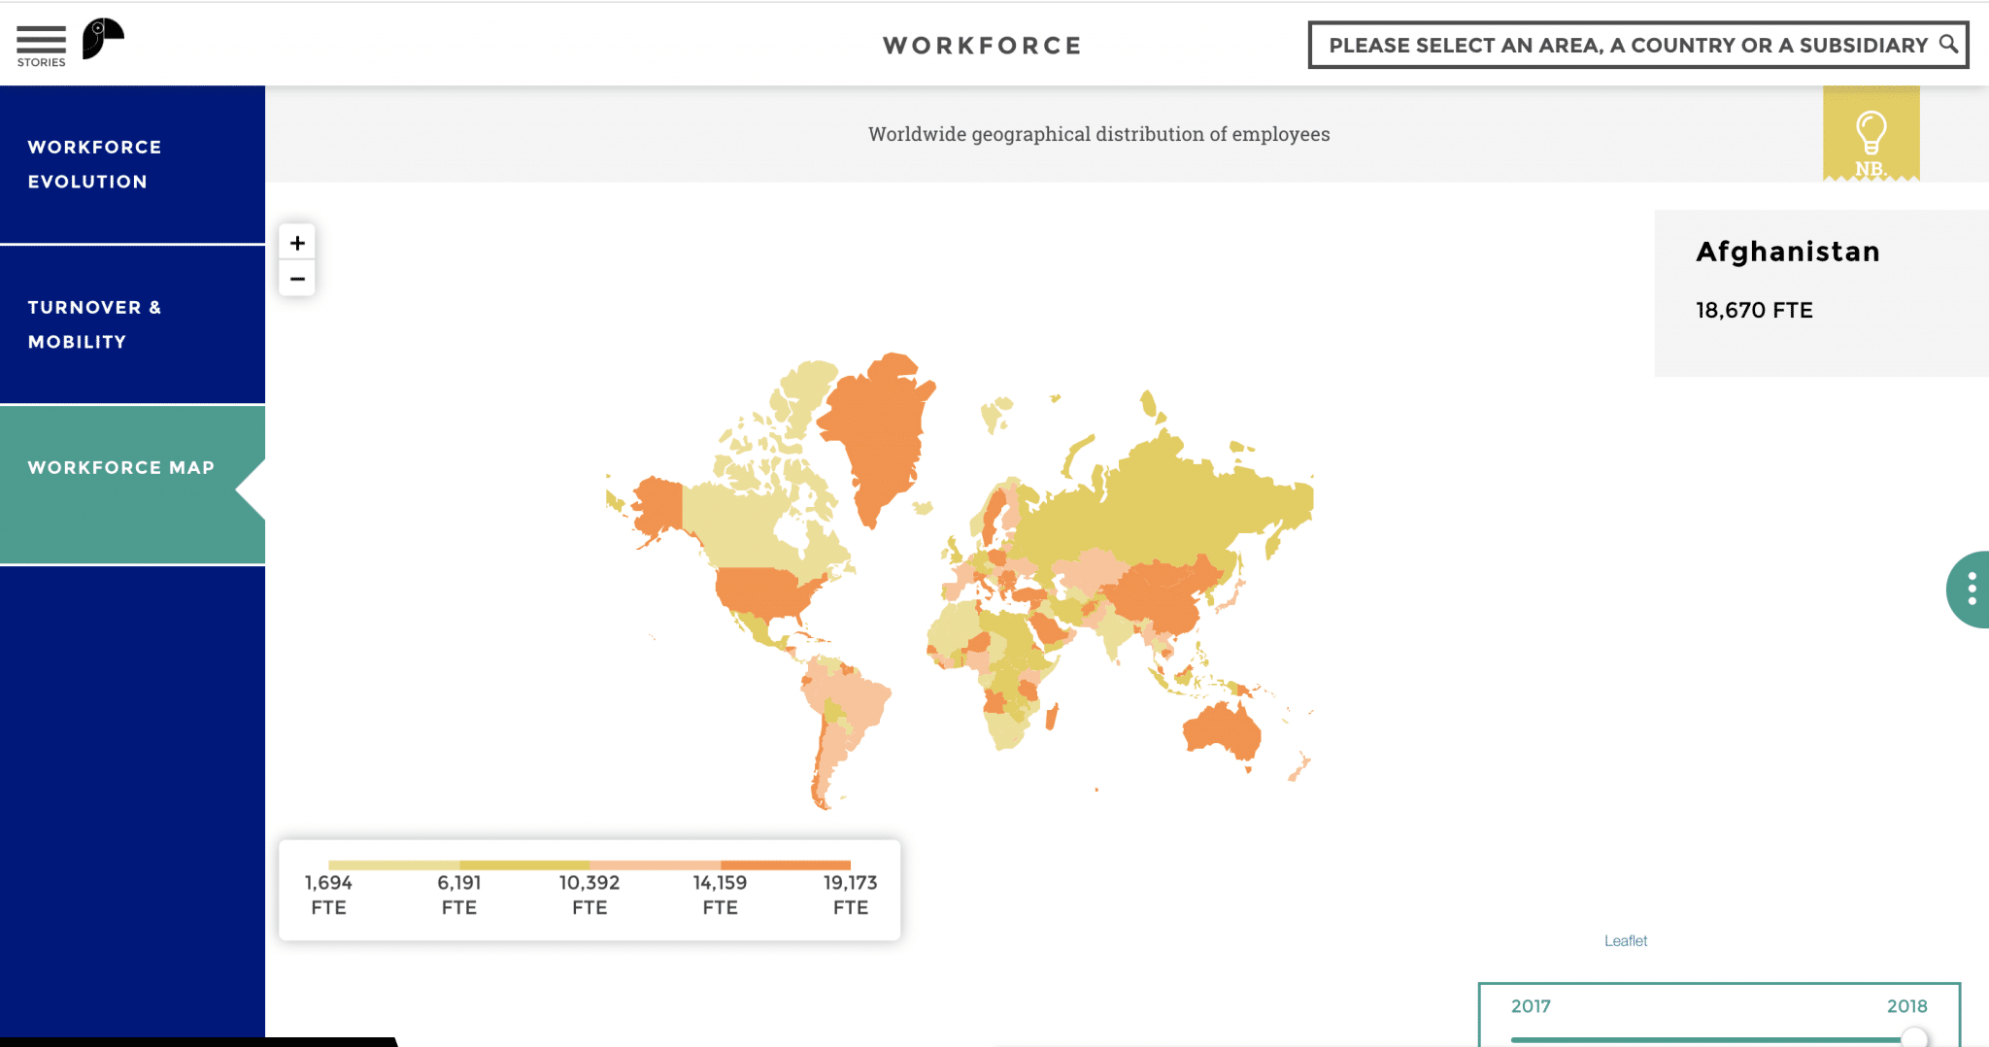The image size is (1989, 1047).
Task: Select 2017 on the year slider
Action: point(1531,1006)
